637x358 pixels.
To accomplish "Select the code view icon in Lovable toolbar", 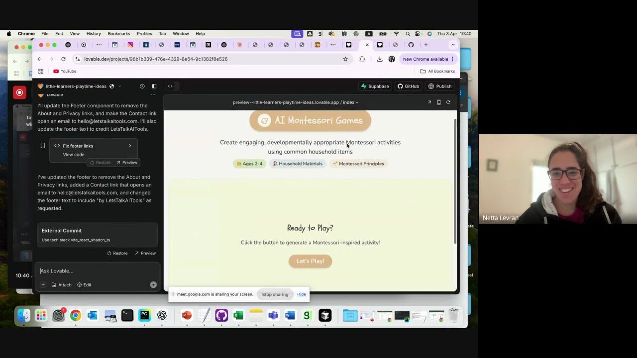I will [170, 86].
